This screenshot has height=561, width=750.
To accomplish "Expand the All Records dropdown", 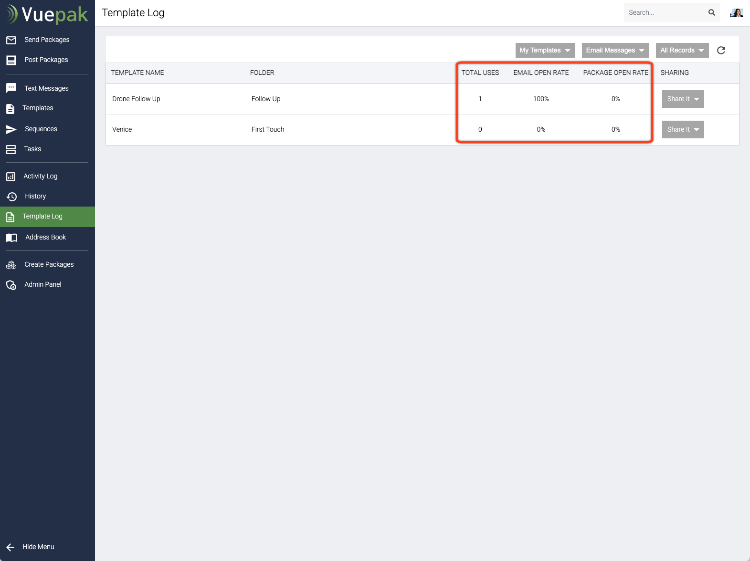I will click(682, 50).
